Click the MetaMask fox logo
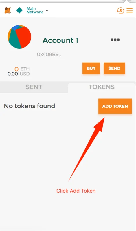The width and height of the screenshot is (136, 231). (8, 10)
